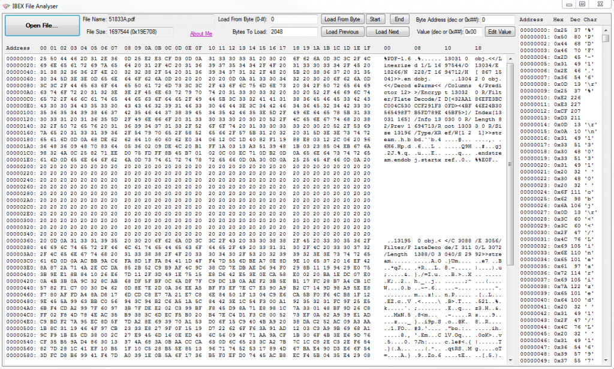Focus the Bytes To Load field
The height and width of the screenshot is (369, 614).
tap(293, 32)
